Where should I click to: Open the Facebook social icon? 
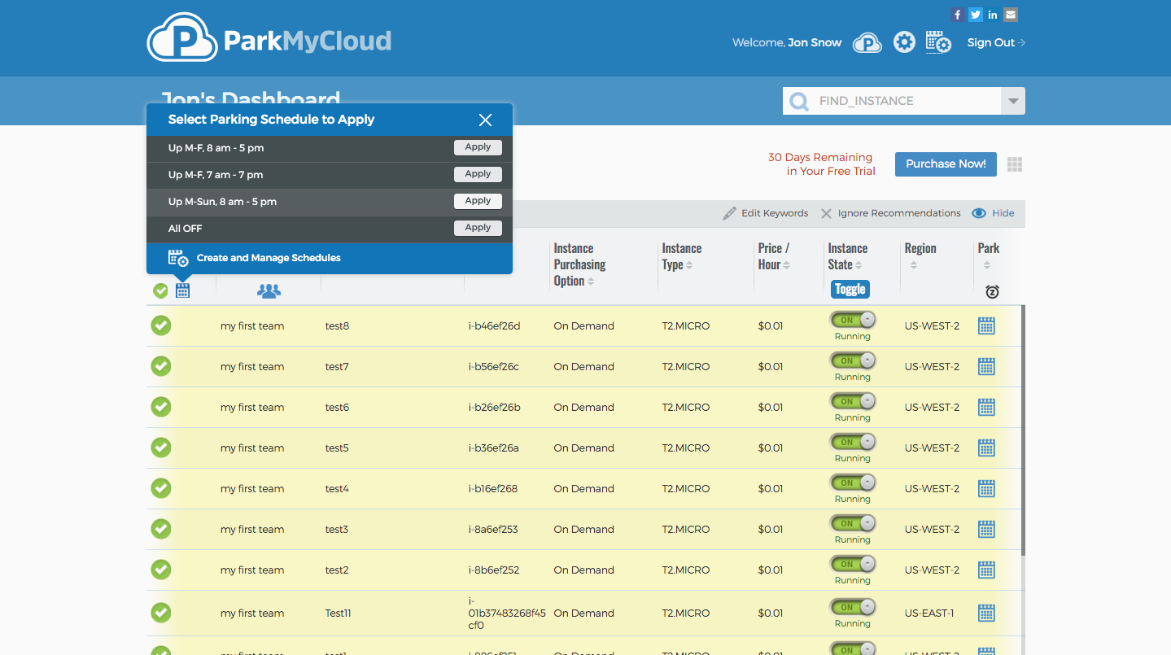point(958,15)
